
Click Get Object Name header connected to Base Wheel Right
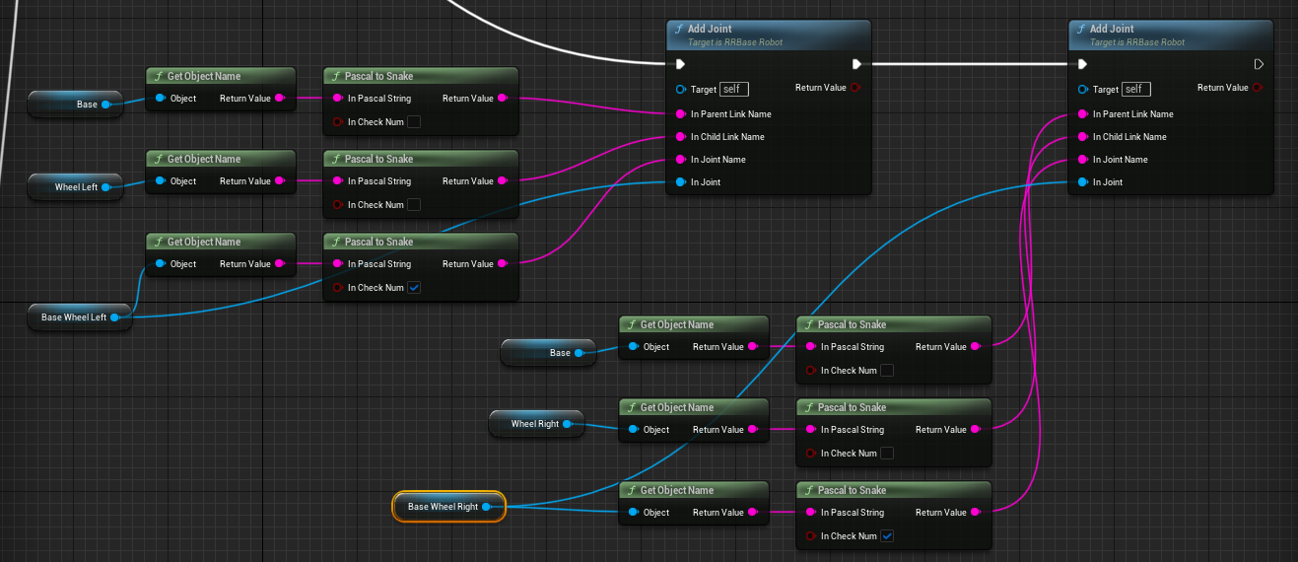coord(694,490)
